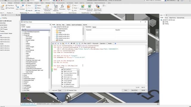The height and width of the screenshot is (107, 191).
Task: Click Generate Flat Pattern DWGs icon
Action: click(98, 8)
